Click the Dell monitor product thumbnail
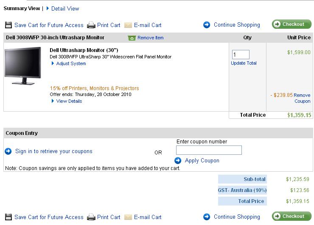The width and height of the screenshot is (314, 225). click(24, 68)
